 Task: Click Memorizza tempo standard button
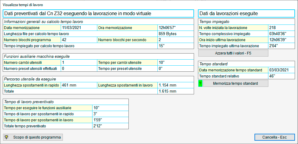235,83
